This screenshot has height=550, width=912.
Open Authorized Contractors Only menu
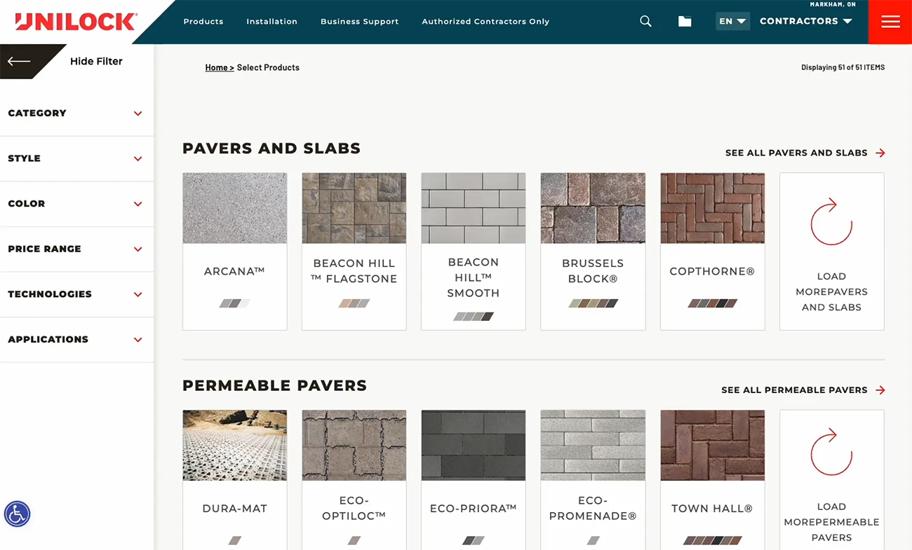[x=485, y=22]
